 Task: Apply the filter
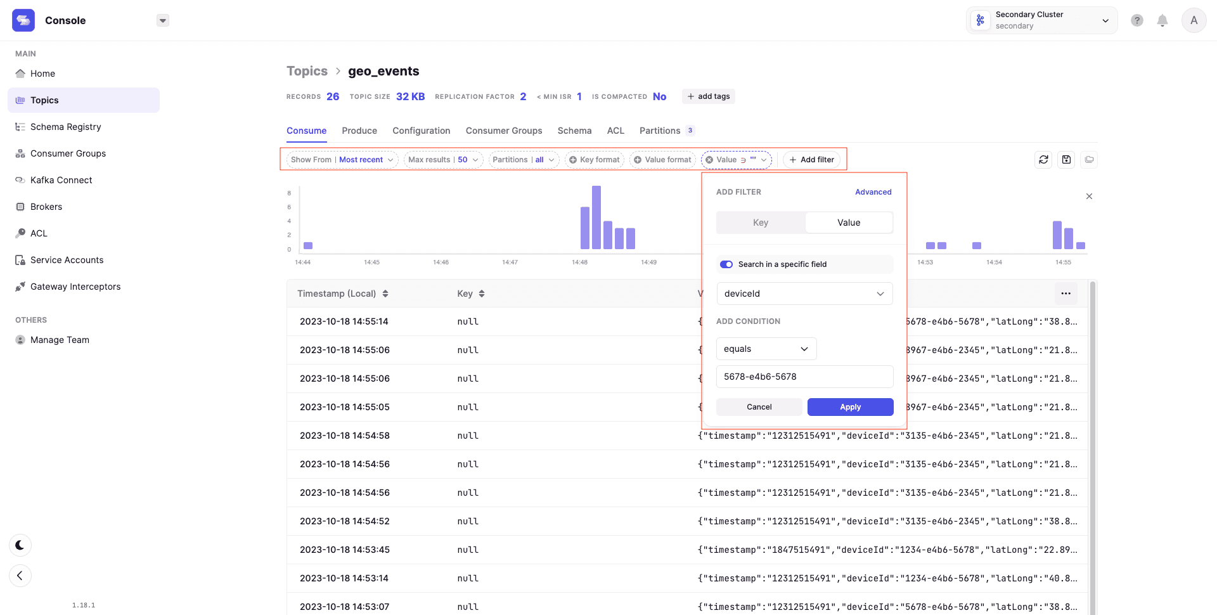tap(850, 407)
